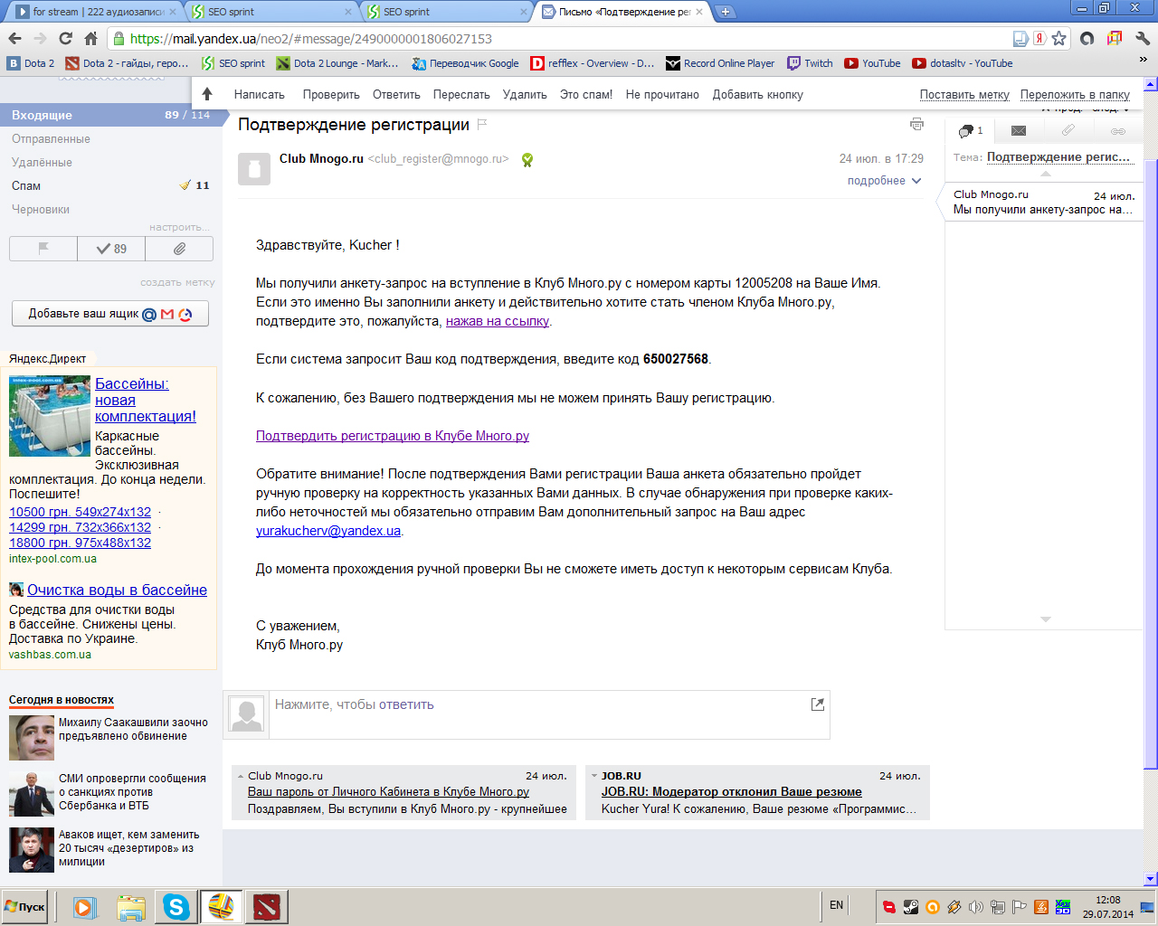The width and height of the screenshot is (1158, 926).
Task: Reload the current page
Action: pyautogui.click(x=65, y=38)
